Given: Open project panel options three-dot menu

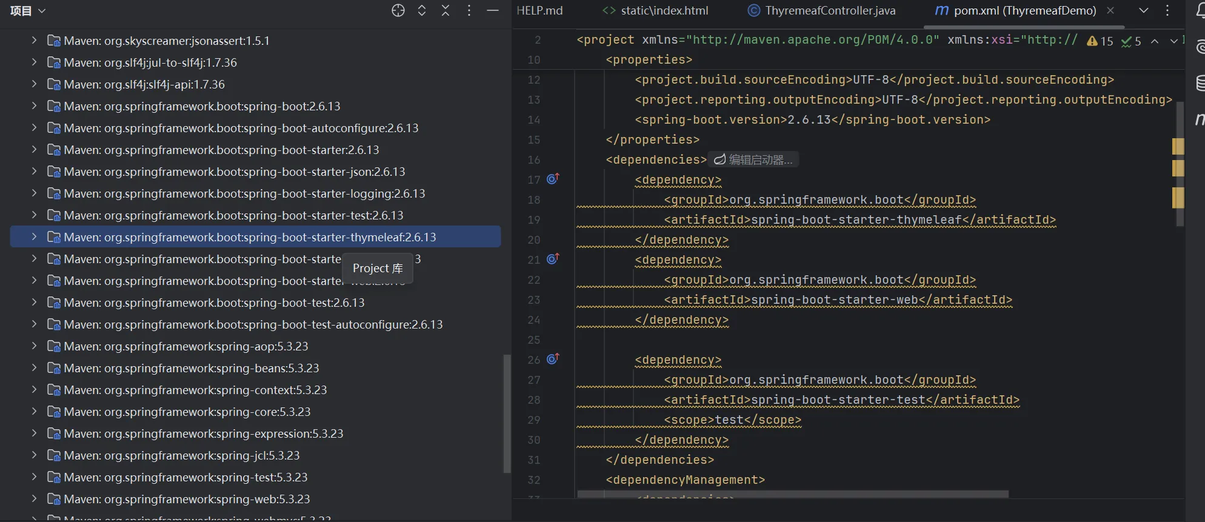Looking at the screenshot, I should [x=469, y=10].
